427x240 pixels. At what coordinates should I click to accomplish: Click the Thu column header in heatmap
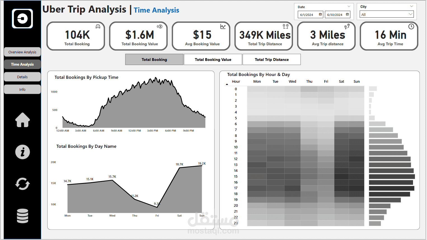pos(309,82)
